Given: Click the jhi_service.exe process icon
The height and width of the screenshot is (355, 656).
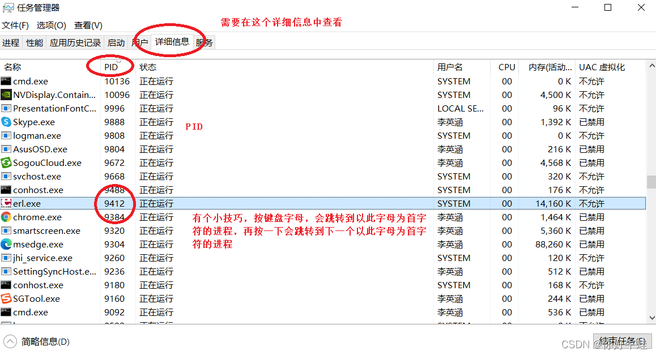Looking at the screenshot, I should [6, 258].
